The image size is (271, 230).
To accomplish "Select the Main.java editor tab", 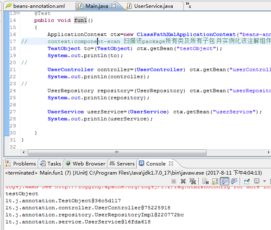I will [x=97, y=6].
